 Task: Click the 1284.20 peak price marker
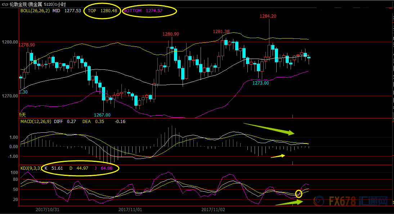268,16
